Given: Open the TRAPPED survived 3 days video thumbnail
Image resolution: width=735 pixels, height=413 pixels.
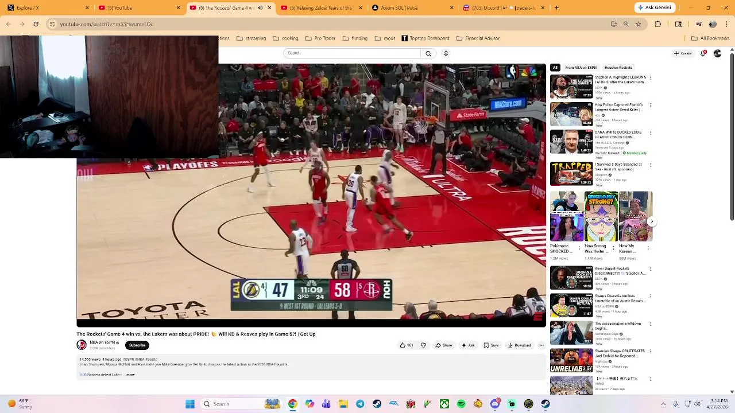Looking at the screenshot, I should (x=571, y=174).
